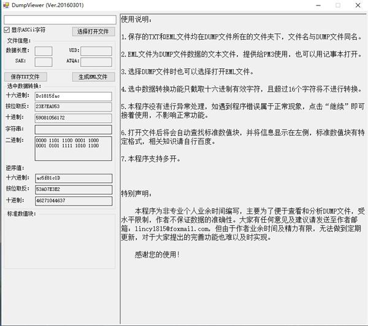Image resolution: width=368 pixels, height=326 pixels.
Task: Click the SAK field
Action: tap(44, 62)
